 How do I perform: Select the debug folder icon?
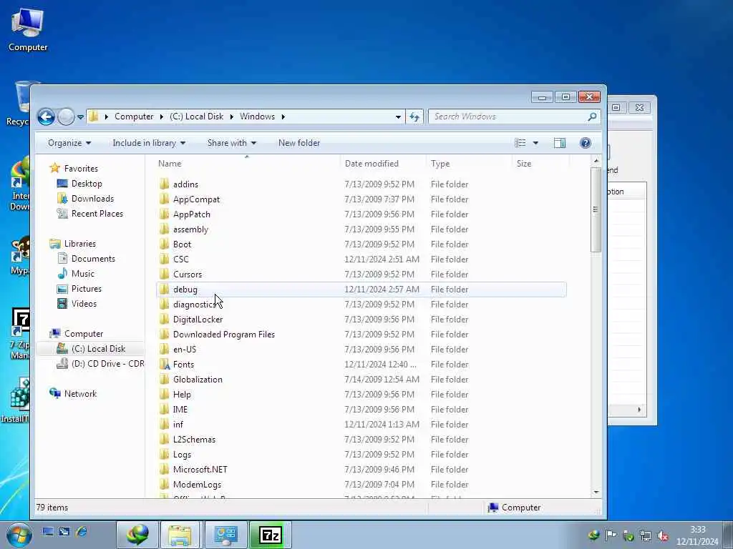point(164,289)
